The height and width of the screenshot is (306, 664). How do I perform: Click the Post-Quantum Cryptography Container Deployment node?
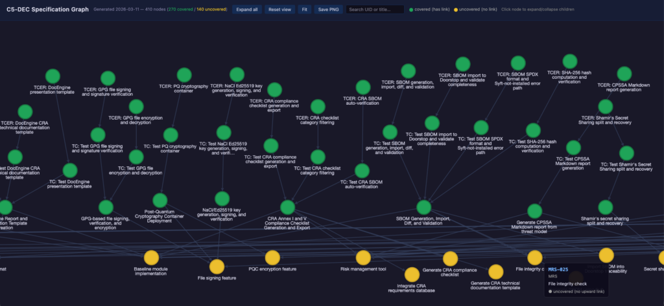pyautogui.click(x=160, y=199)
